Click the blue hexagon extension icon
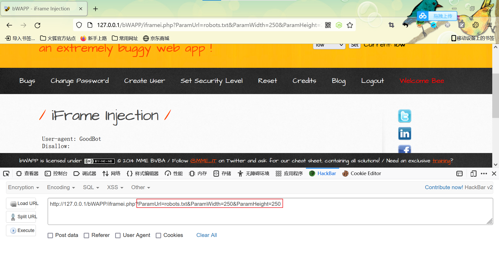 click(434, 25)
